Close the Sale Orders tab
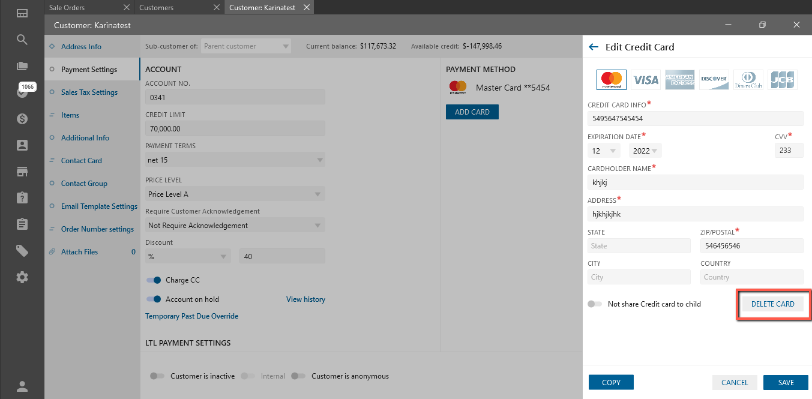This screenshot has height=399, width=812. (126, 8)
